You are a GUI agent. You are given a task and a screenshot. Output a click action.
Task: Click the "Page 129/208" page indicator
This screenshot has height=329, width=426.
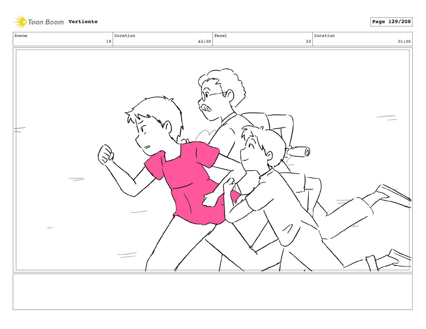[x=391, y=22]
